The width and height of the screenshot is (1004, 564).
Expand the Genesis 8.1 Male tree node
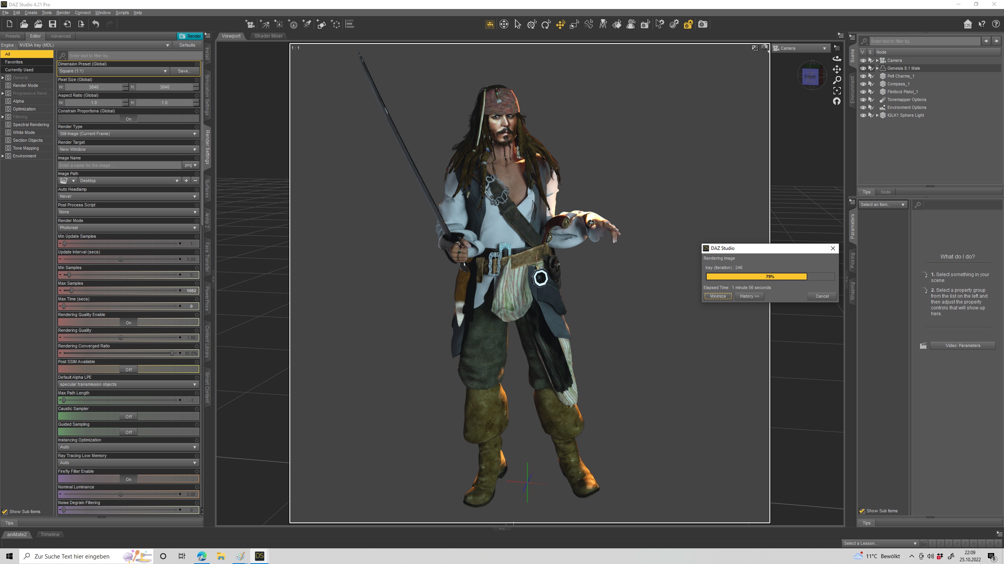(x=877, y=68)
